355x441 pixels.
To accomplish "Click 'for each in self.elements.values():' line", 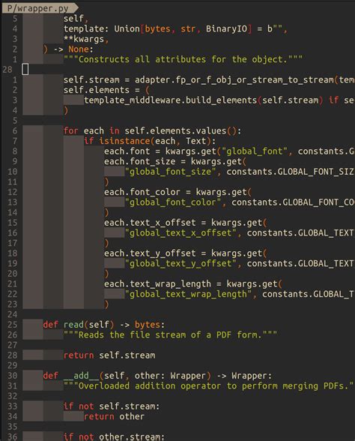I will pyautogui.click(x=152, y=130).
